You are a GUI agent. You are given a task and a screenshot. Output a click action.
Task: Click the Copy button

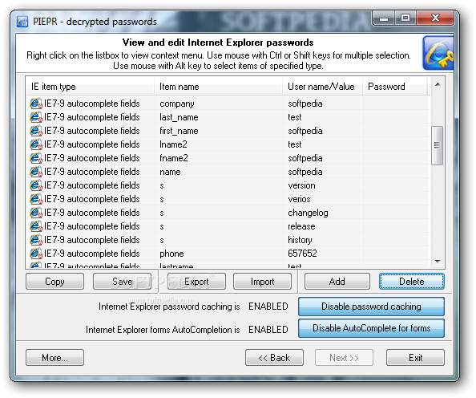point(55,281)
